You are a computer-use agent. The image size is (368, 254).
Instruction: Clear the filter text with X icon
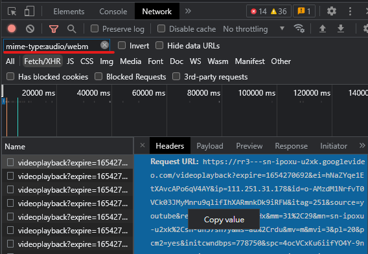pyautogui.click(x=104, y=45)
